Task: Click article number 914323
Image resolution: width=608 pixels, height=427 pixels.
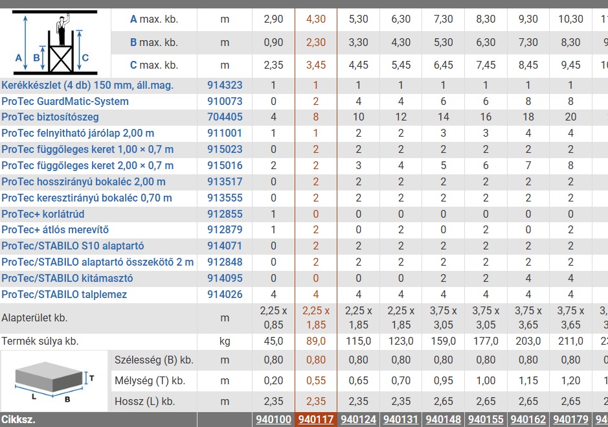Action: click(x=225, y=85)
